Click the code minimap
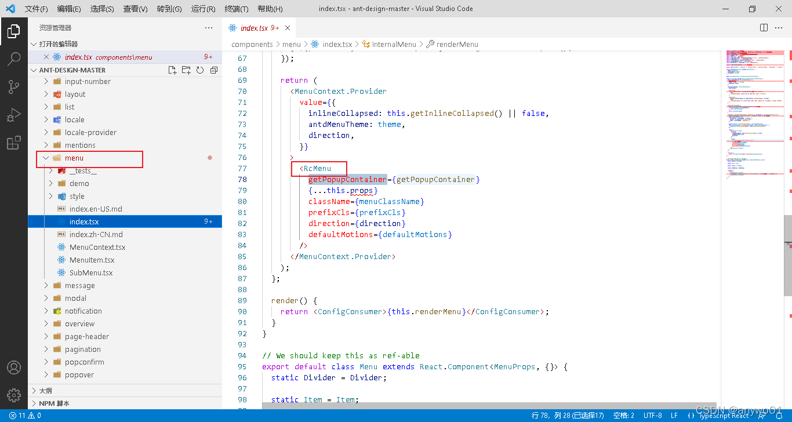The height and width of the screenshot is (422, 792). [x=755, y=116]
